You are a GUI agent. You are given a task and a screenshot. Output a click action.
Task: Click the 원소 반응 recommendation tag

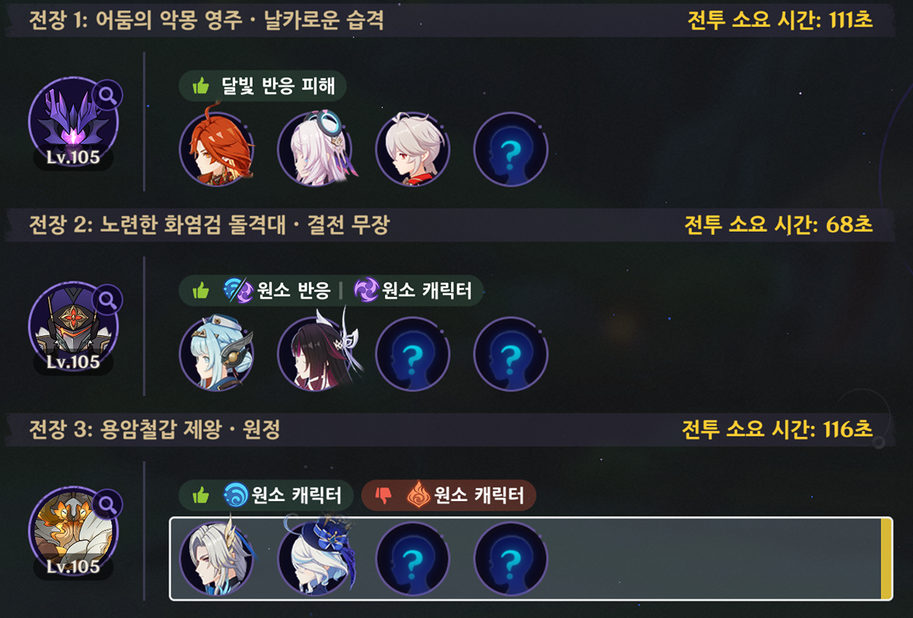[x=277, y=290]
